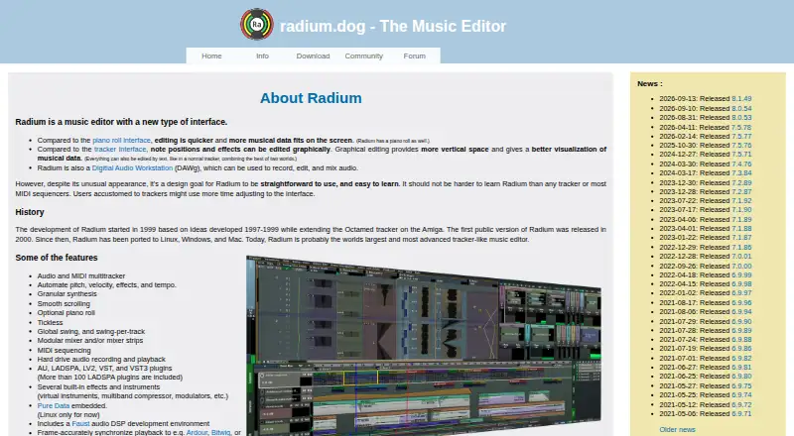Open release 6.9.90 link
The width and height of the screenshot is (794, 436).
coord(741,322)
